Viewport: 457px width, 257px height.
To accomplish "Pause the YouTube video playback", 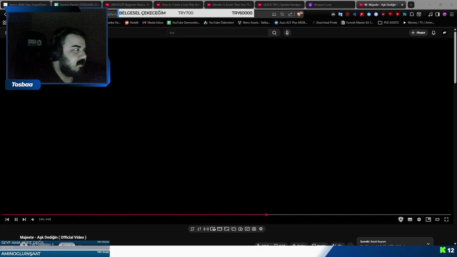I will coord(16,220).
